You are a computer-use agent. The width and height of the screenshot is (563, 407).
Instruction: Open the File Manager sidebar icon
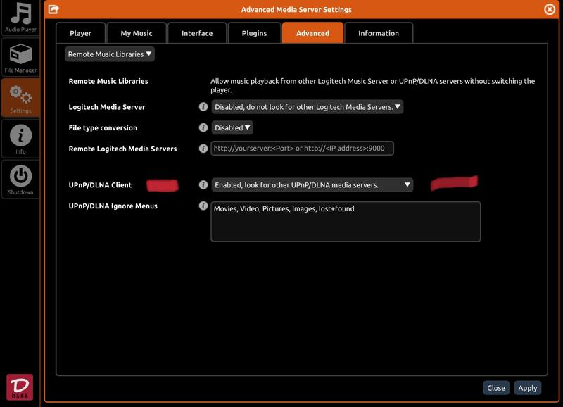tap(20, 57)
